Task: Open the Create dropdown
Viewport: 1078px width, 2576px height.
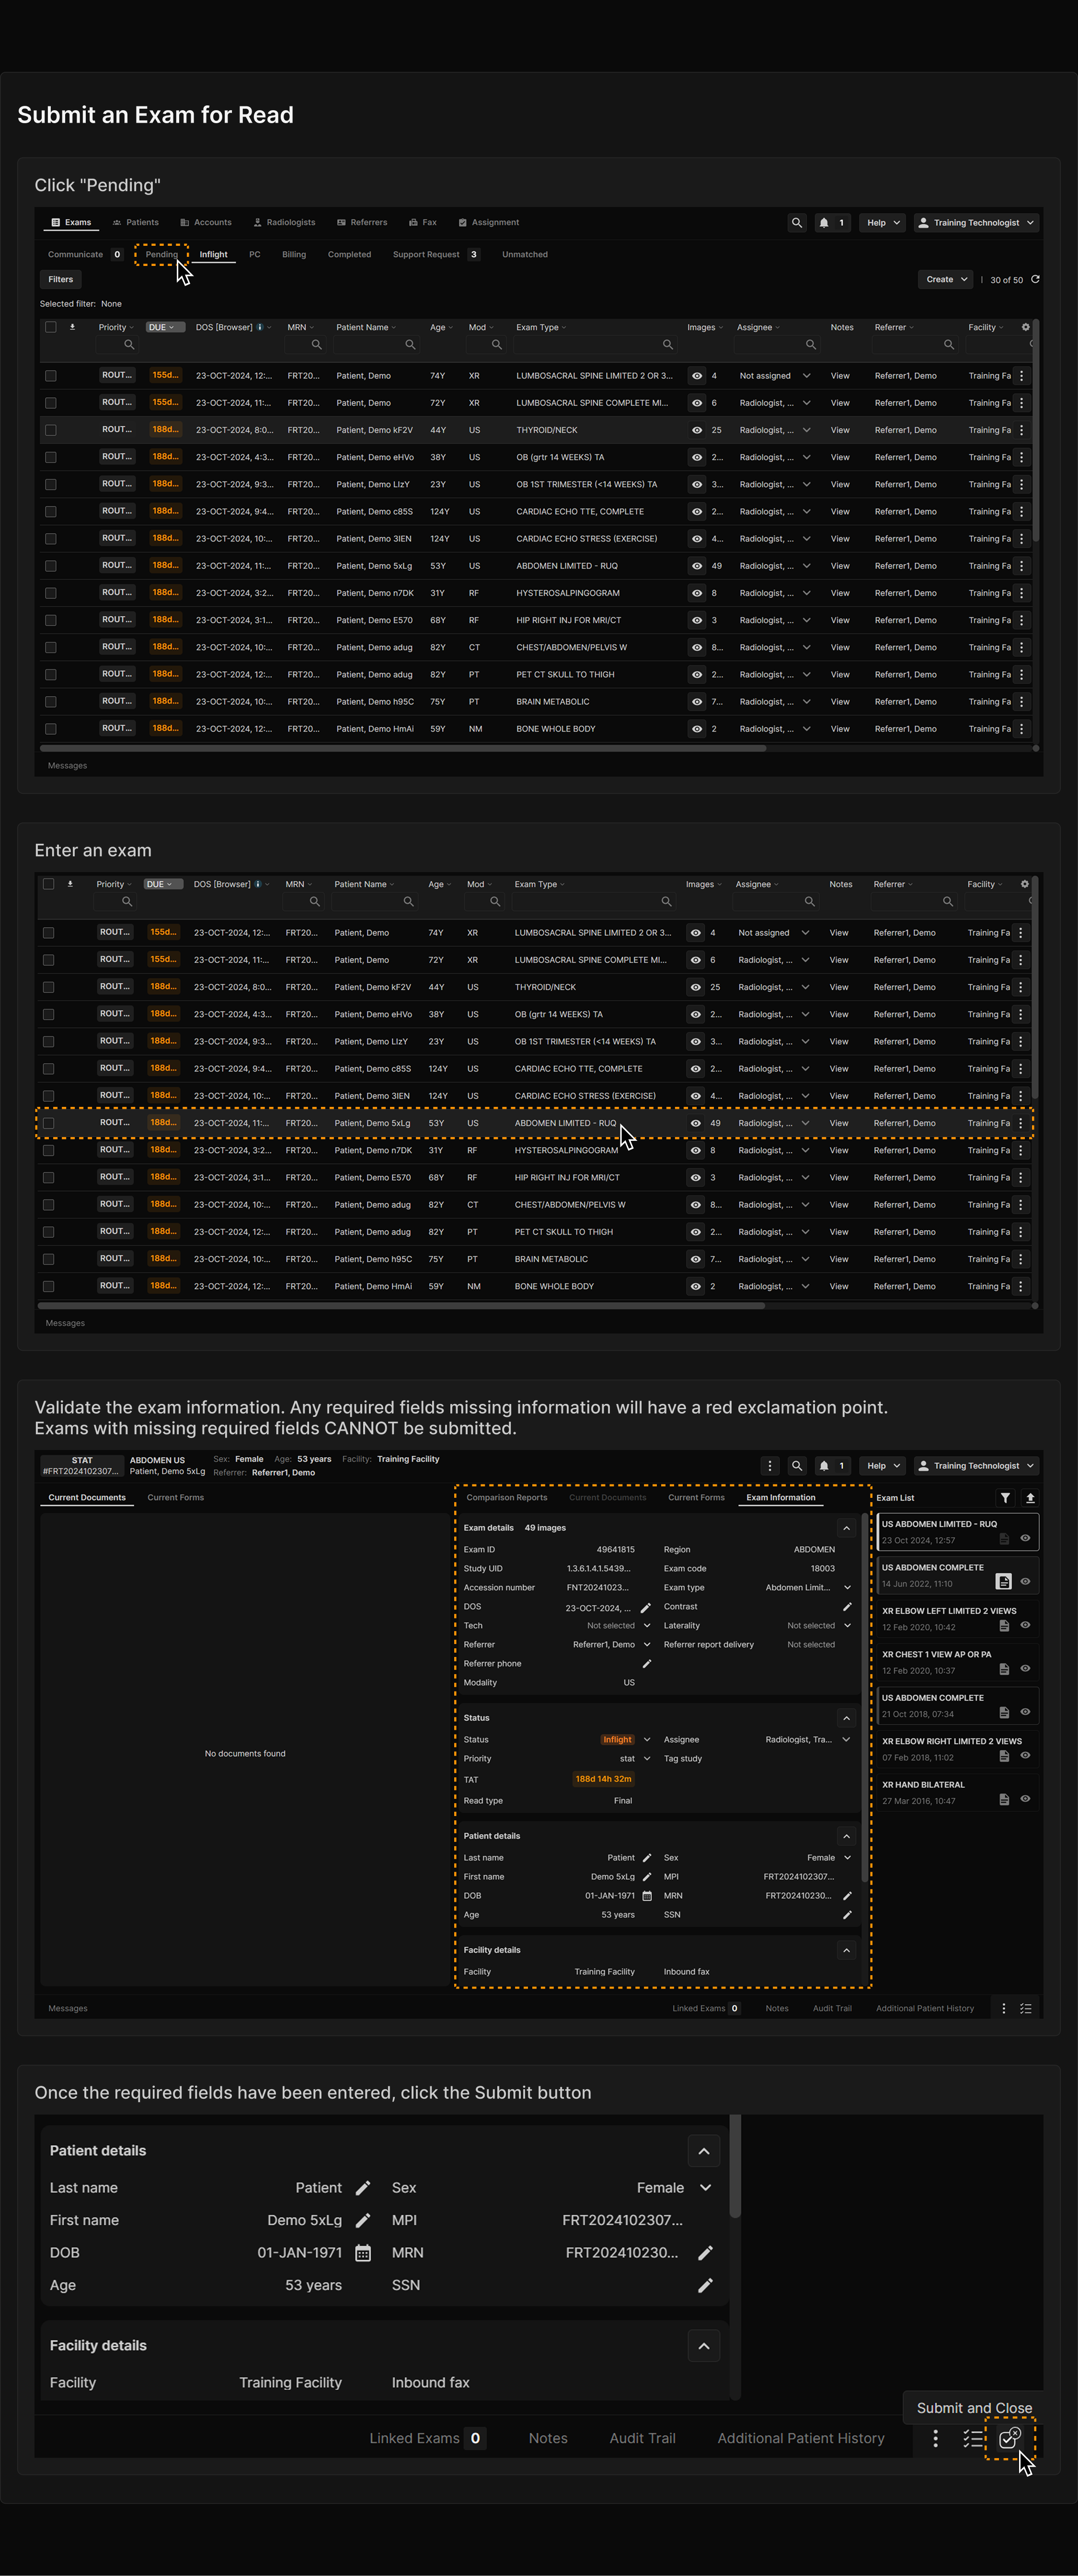Action: (945, 279)
